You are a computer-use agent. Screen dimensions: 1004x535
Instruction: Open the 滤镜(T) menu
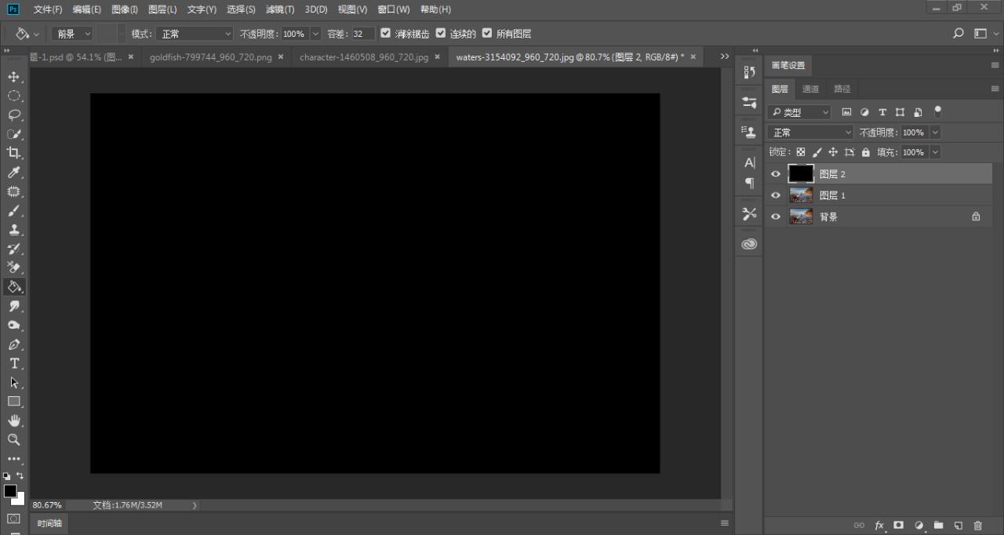pyautogui.click(x=280, y=9)
